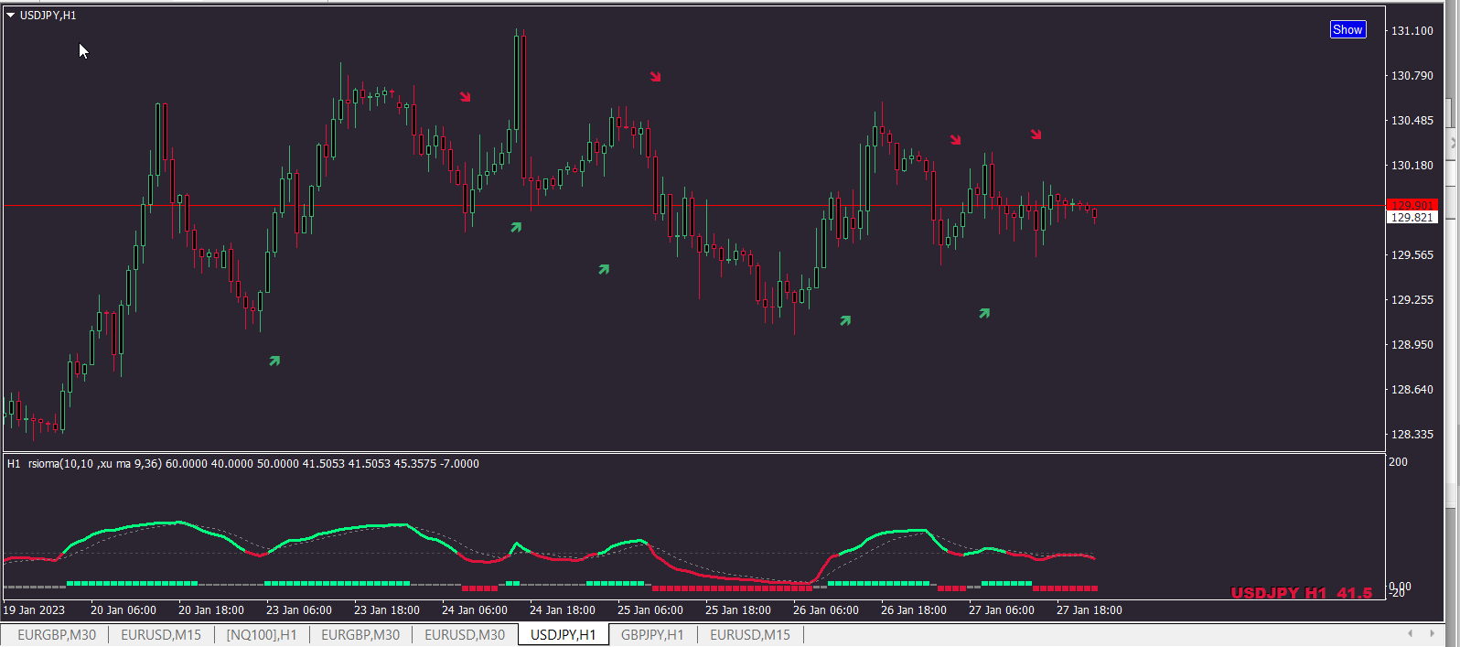Click the 27 Jan 18:00 time label
1460x647 pixels.
[1090, 609]
